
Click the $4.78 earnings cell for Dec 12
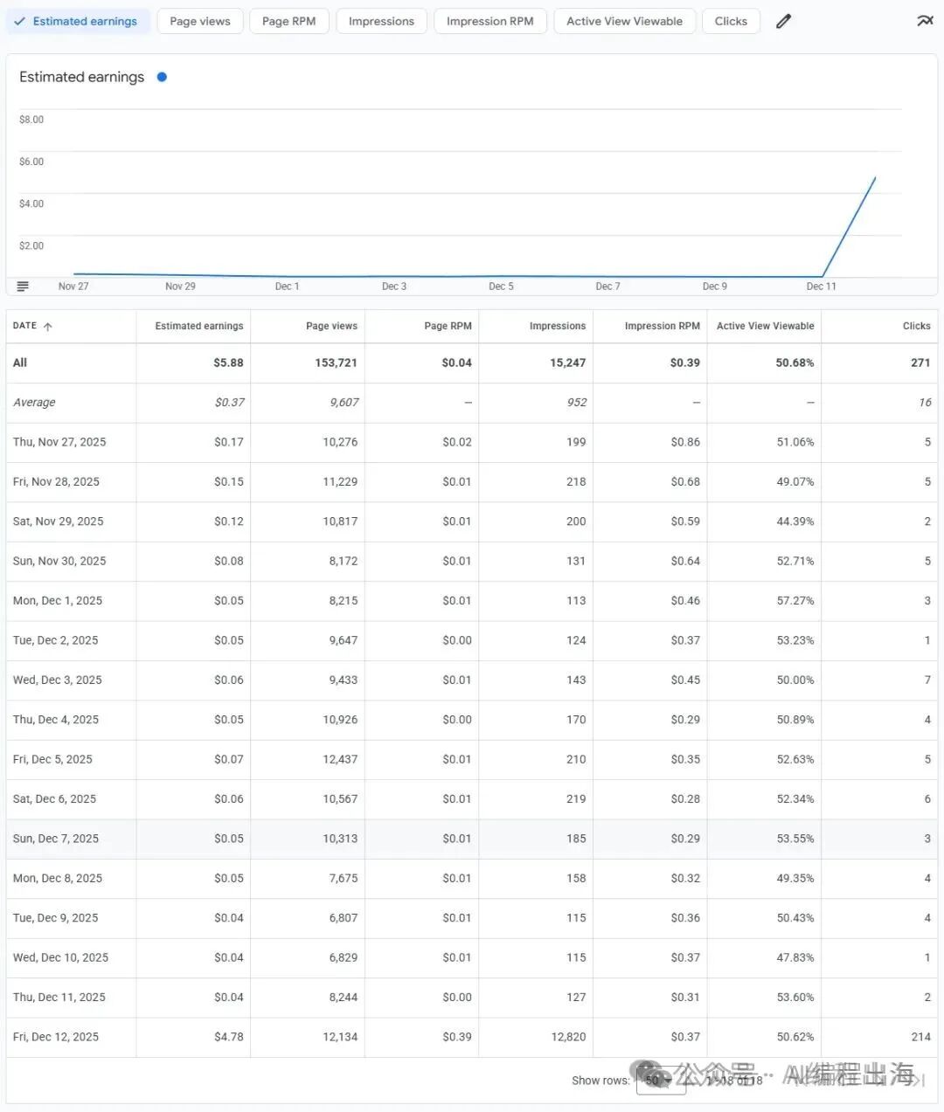point(229,1037)
